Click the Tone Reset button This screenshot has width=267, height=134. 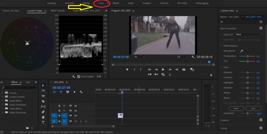pos(236,108)
